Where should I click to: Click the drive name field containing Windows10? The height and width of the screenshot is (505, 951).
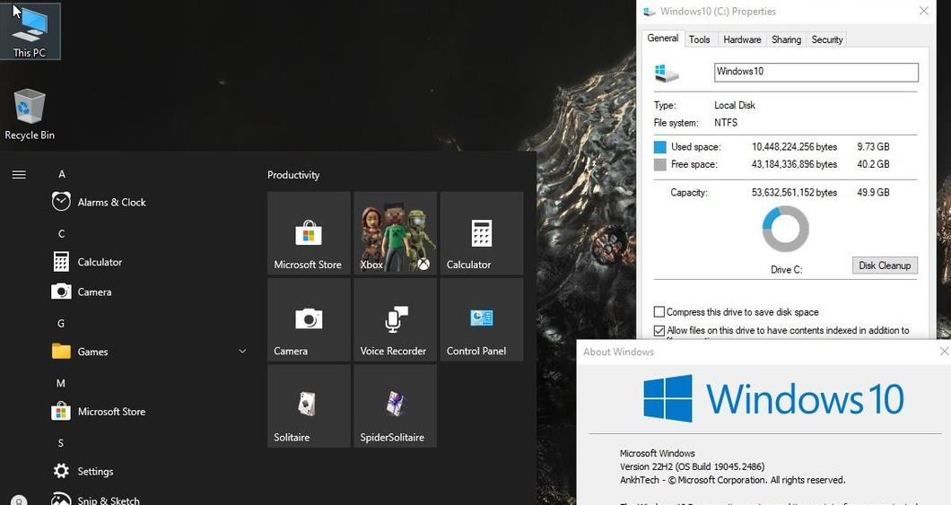pyautogui.click(x=816, y=72)
